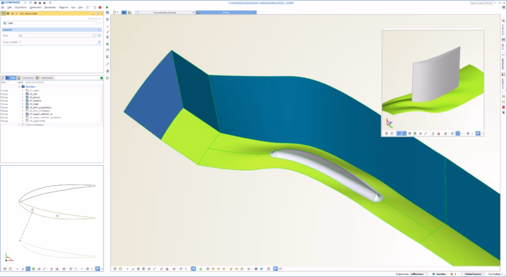Select the point creation tool in vertical toolbar
507x277 pixels.
click(x=107, y=27)
